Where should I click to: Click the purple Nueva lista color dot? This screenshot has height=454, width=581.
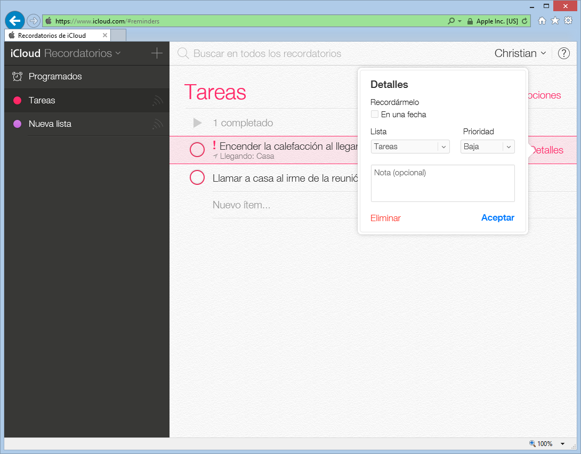pos(17,124)
